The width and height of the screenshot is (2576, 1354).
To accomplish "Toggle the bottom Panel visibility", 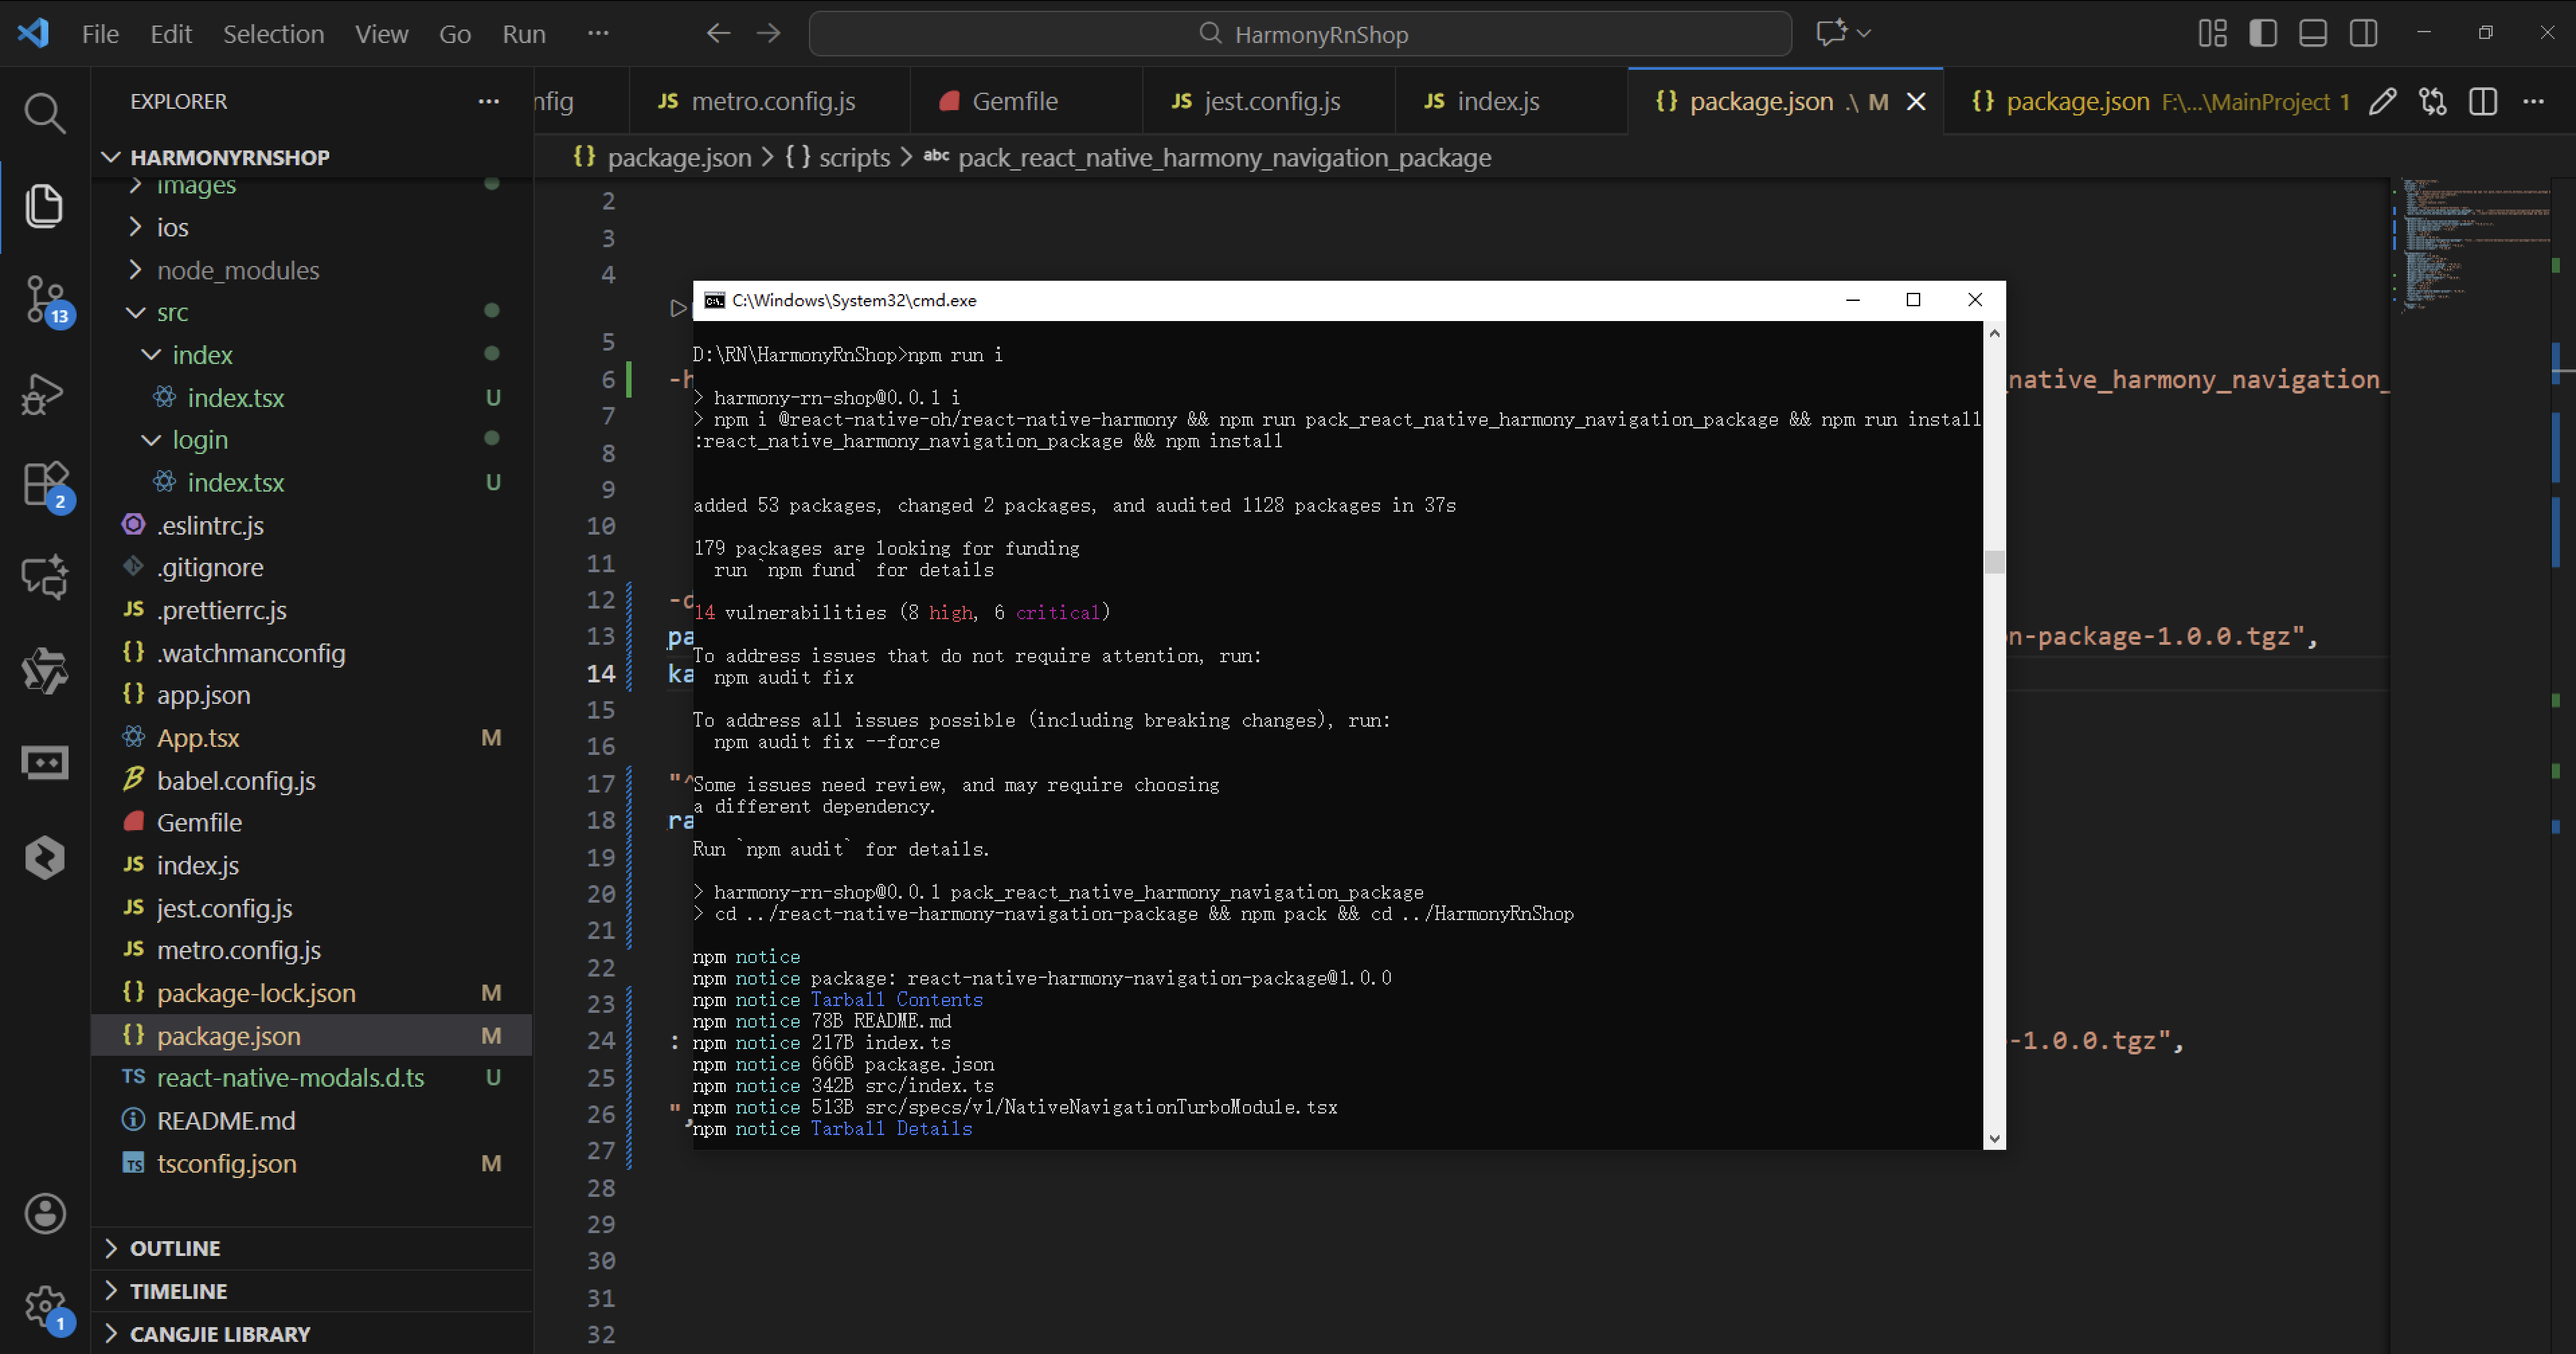I will [x=2313, y=33].
